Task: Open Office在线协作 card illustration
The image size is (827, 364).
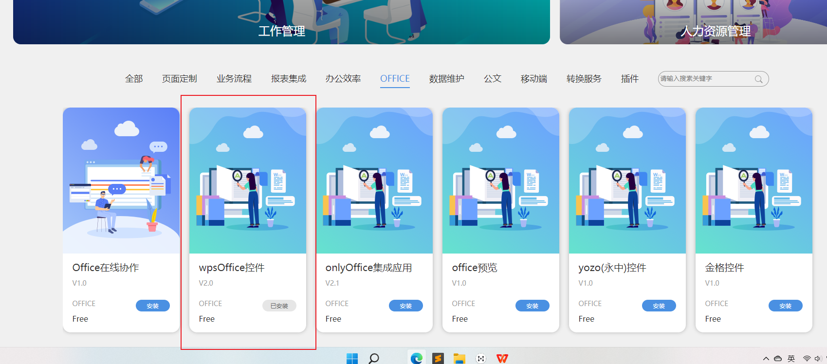Action: [121, 181]
